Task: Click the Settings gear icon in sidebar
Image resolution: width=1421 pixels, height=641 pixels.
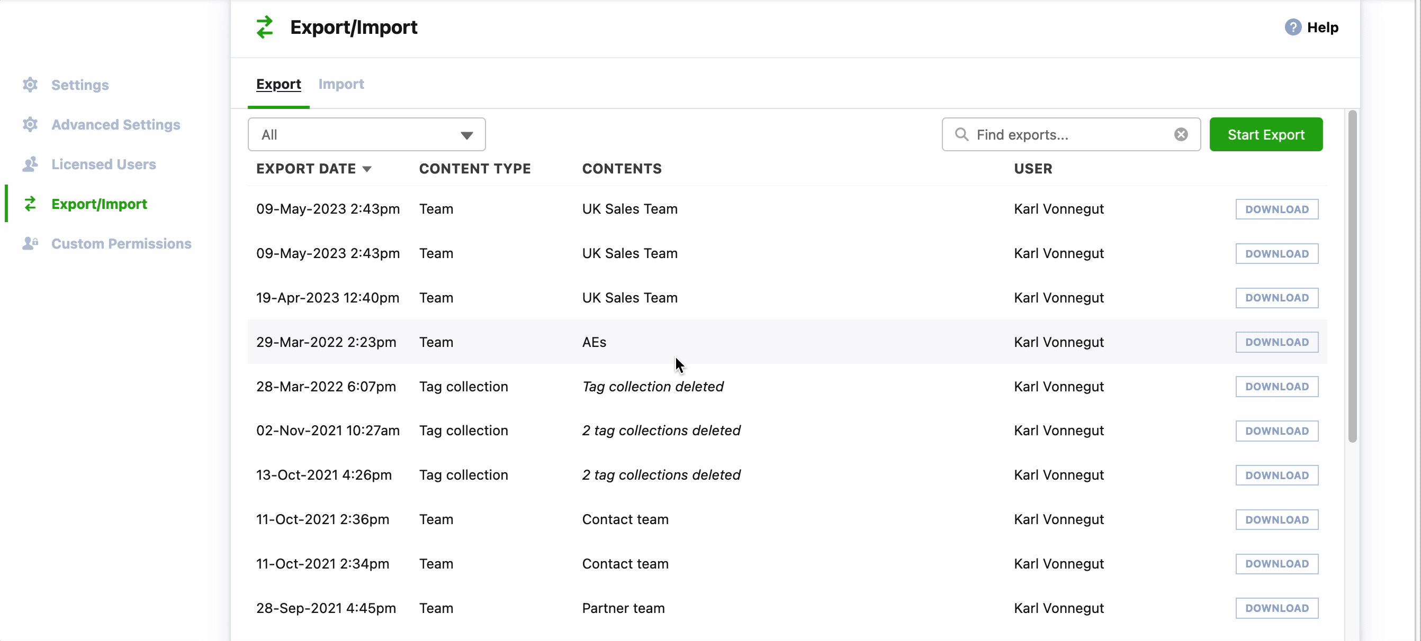Action: 30,84
